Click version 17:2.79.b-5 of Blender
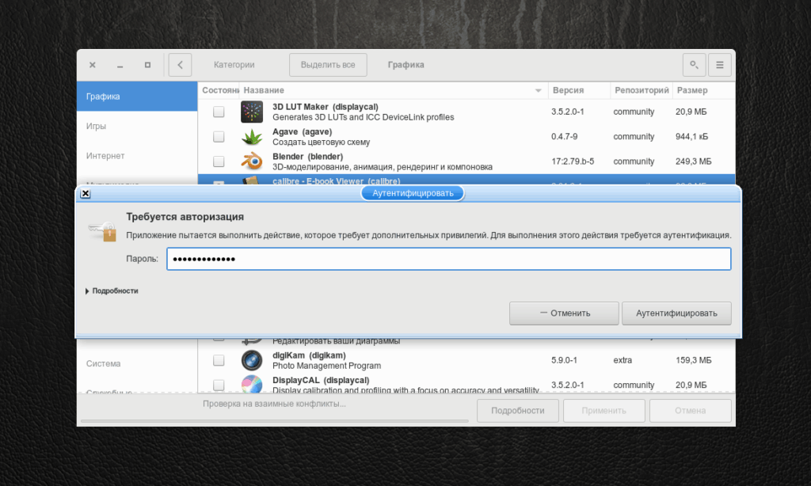Screen dimensions: 811x486 click(573, 161)
